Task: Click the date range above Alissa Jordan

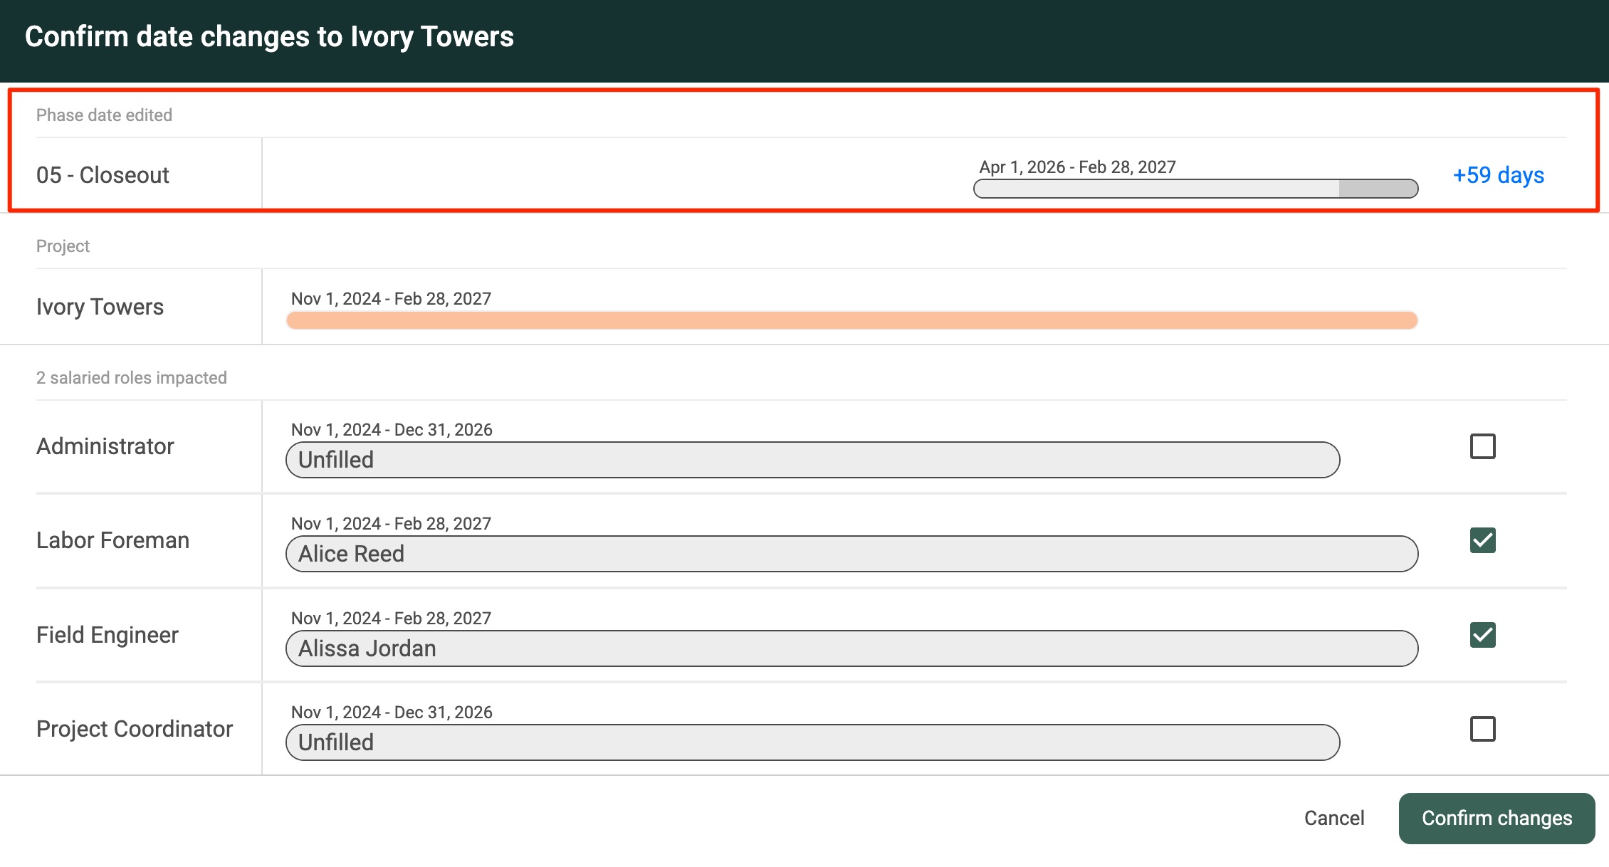Action: 391,619
